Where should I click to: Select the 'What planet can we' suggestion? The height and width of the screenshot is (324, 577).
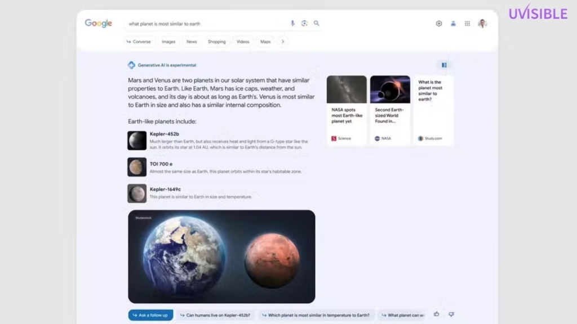402,315
